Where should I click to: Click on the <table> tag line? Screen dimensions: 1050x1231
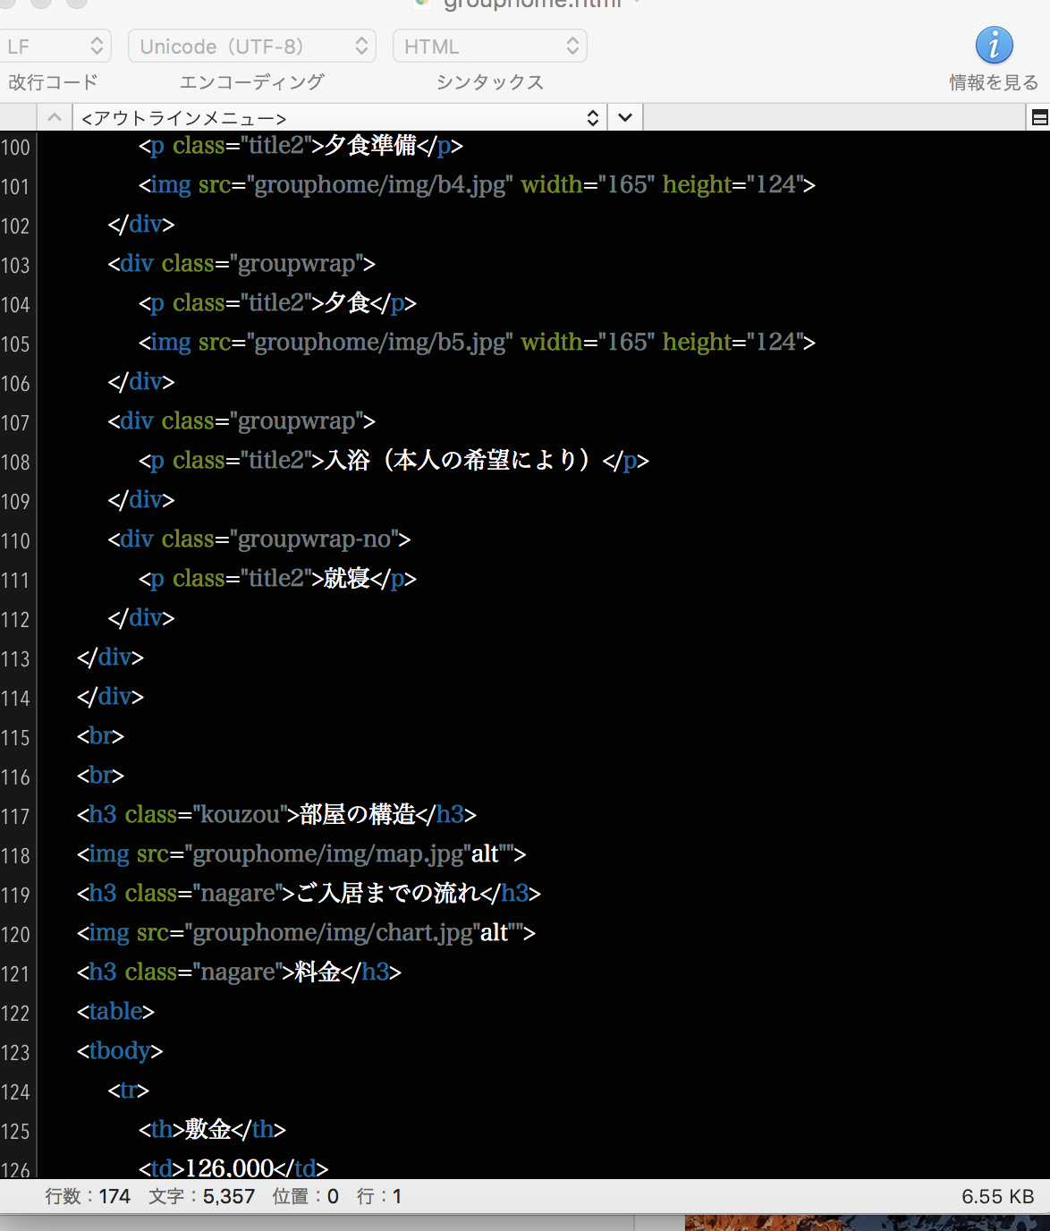(x=115, y=1011)
